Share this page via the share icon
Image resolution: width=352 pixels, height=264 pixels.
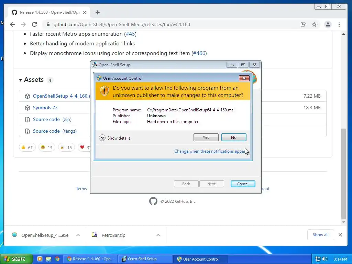coord(303,24)
